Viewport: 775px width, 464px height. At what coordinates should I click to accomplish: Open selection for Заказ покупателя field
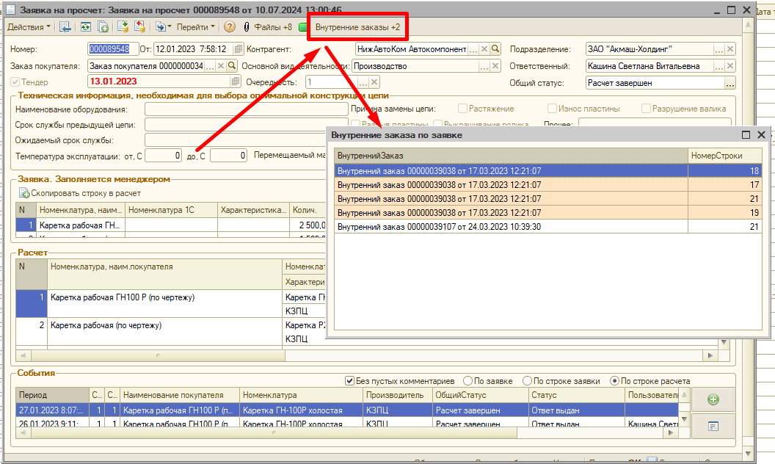click(210, 66)
